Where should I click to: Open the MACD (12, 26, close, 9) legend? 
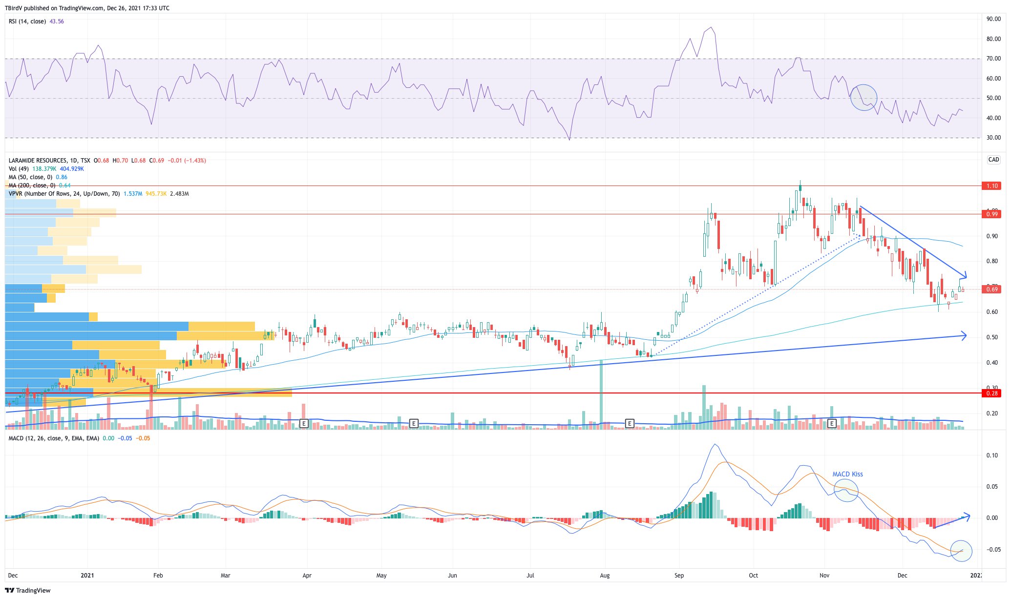click(x=54, y=438)
